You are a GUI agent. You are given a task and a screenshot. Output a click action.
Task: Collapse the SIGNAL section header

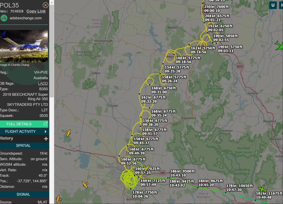pyautogui.click(x=23, y=194)
